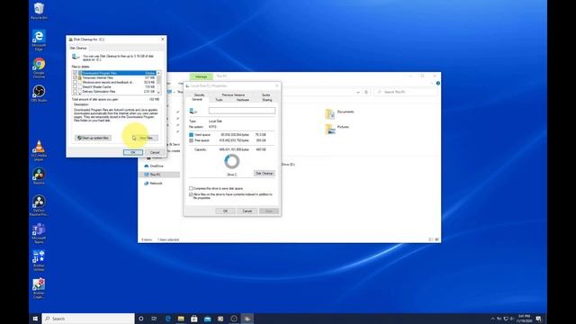Switch to the Hardware tab
576x324 pixels.
click(x=243, y=100)
